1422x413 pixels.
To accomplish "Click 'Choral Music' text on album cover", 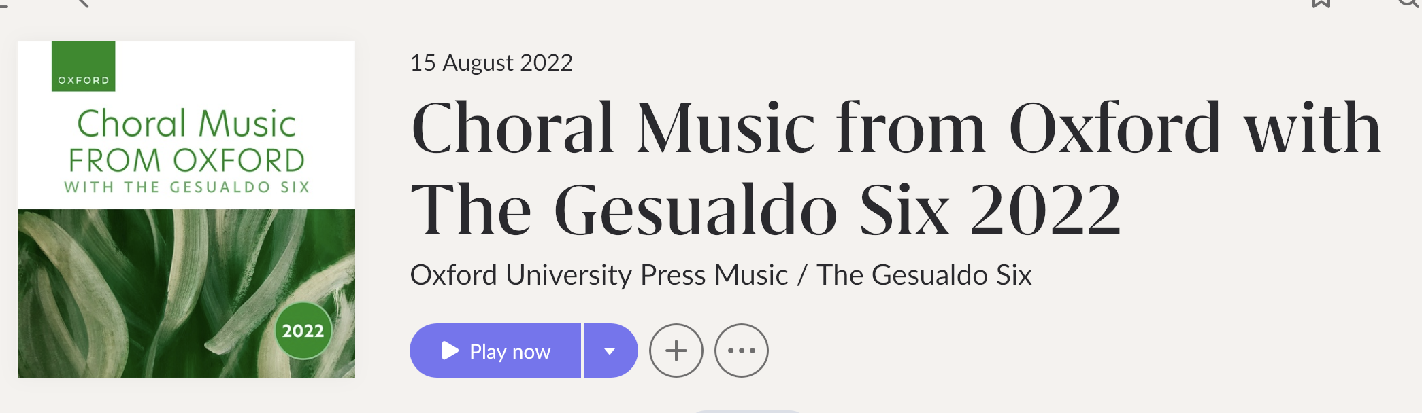I will pyautogui.click(x=186, y=124).
